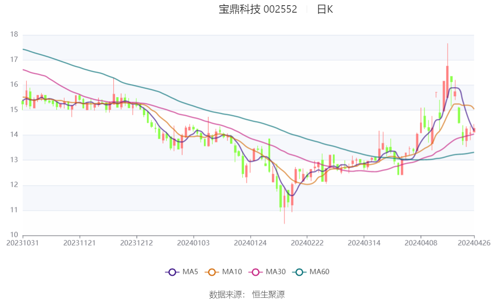
Task: Toggle the MA5 legend entry
Action: (182, 272)
